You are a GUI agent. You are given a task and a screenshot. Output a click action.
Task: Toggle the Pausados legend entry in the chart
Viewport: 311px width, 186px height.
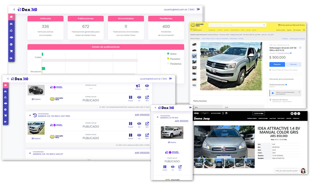(x=174, y=59)
